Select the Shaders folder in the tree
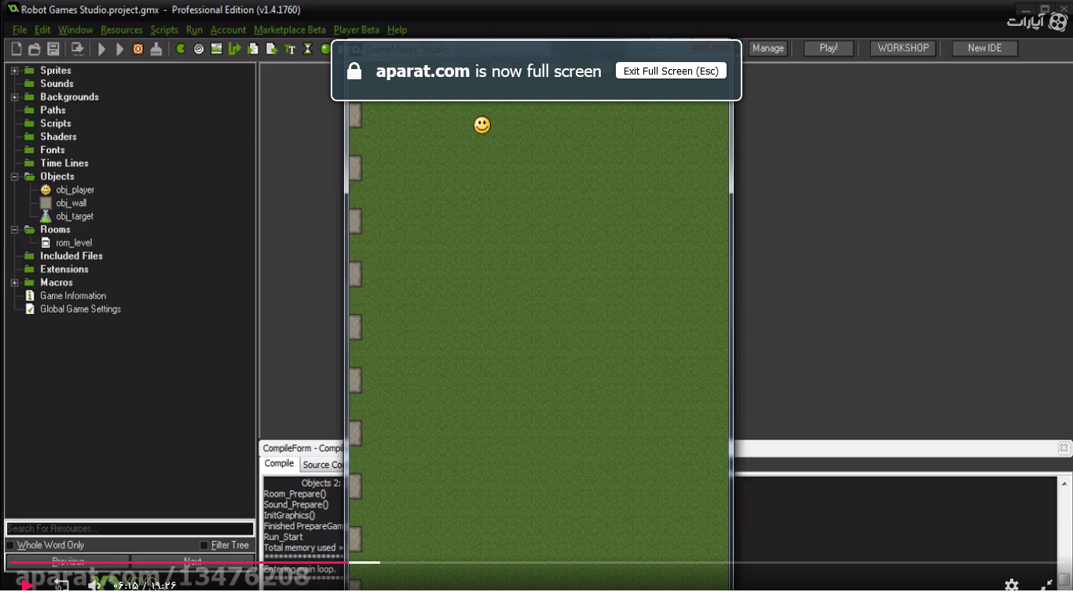This screenshot has width=1073, height=603. point(58,137)
